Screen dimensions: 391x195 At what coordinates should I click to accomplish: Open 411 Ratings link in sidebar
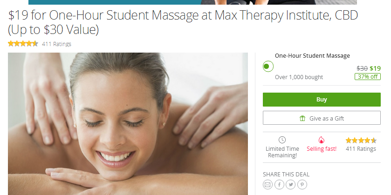(361, 149)
